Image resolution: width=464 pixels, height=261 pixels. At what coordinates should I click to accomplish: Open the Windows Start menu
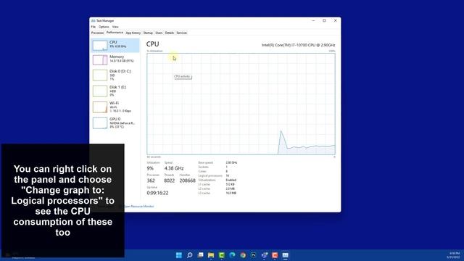pos(179,255)
